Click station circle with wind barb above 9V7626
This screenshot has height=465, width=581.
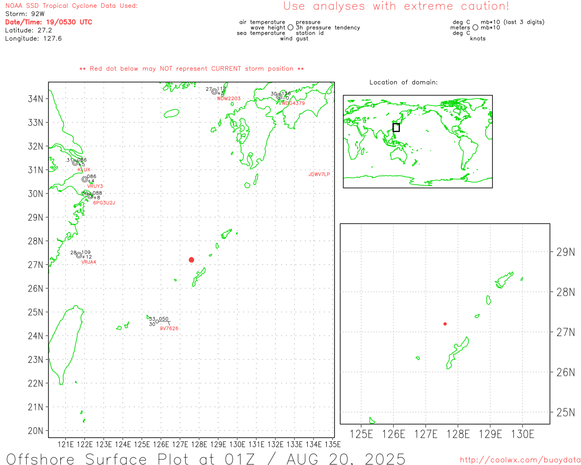click(158, 322)
